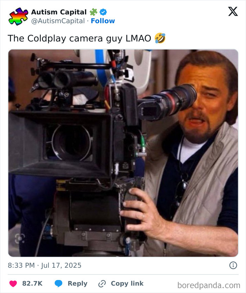This screenshot has height=293, width=246.
Task: Click the boredpanda.com watermark
Action: [x=209, y=286]
